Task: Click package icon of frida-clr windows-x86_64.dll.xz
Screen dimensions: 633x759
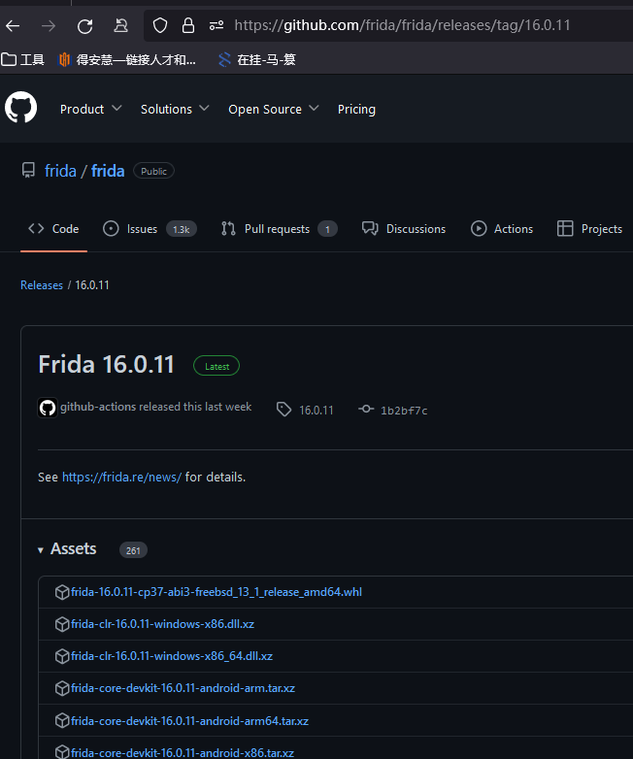Action: click(x=62, y=656)
